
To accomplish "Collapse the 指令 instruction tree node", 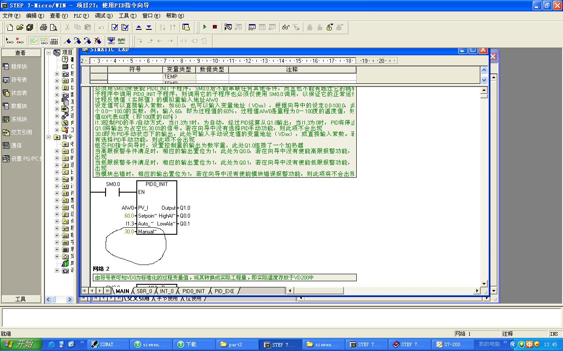I will click(x=49, y=137).
